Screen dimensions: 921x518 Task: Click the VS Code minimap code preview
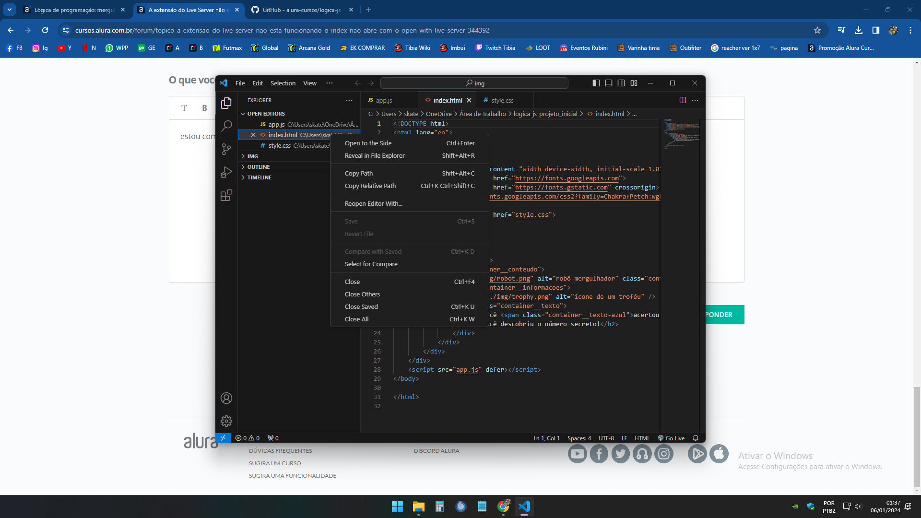pos(682,133)
